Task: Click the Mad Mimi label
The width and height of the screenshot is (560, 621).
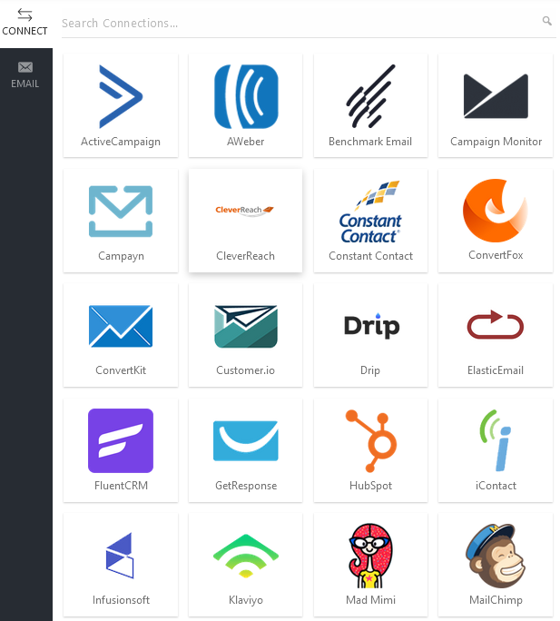Action: (370, 600)
